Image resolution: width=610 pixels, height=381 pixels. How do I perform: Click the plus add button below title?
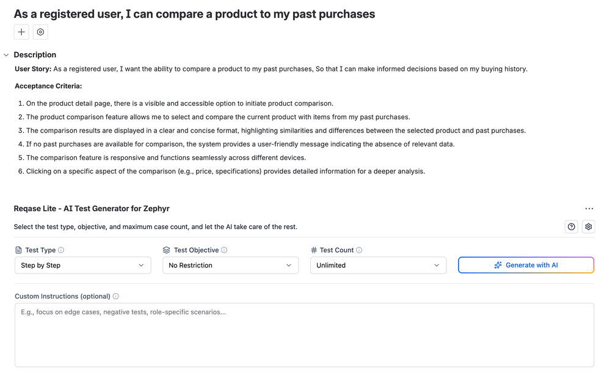(x=21, y=32)
